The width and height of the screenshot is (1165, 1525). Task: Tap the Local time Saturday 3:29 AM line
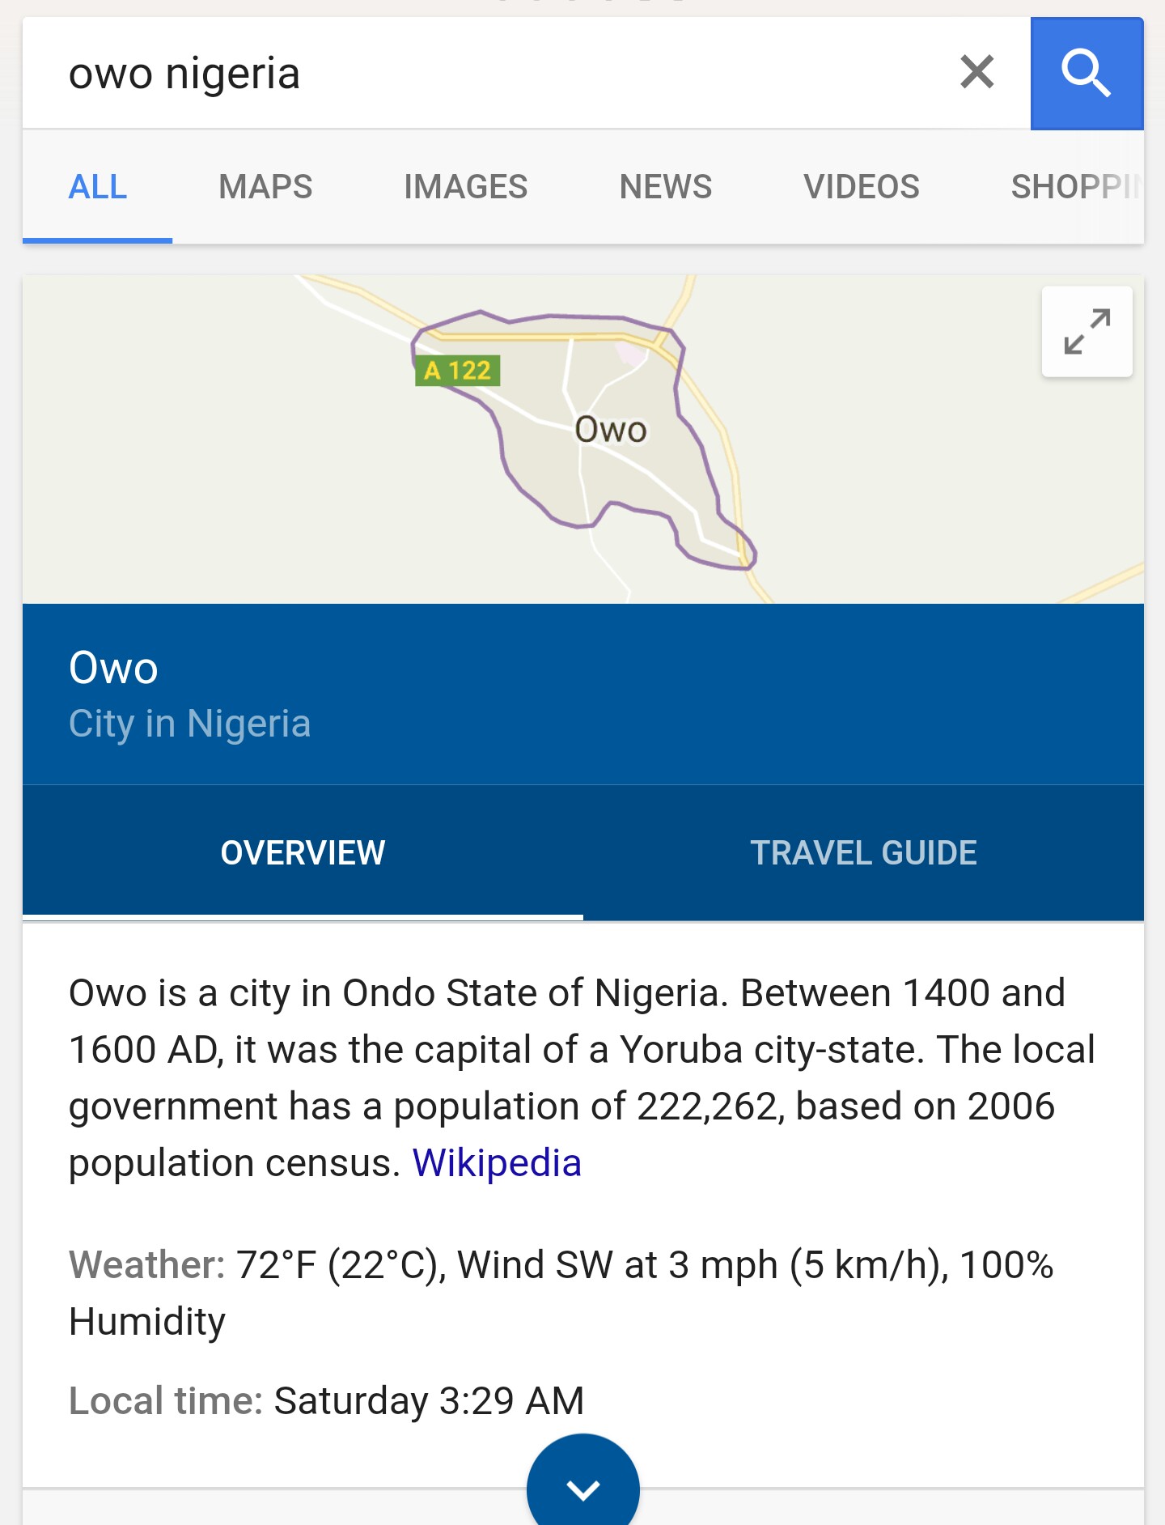(326, 1400)
